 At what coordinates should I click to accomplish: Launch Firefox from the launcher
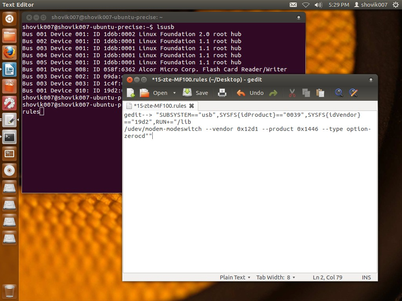coord(9,52)
